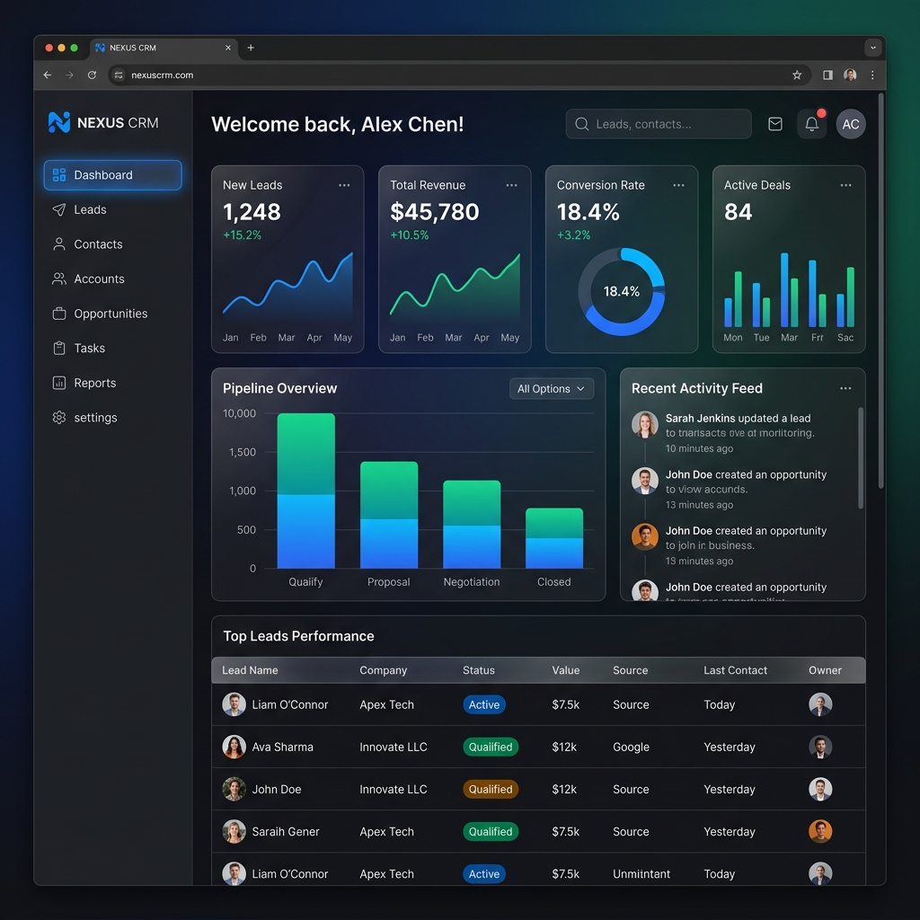The image size is (920, 920).
Task: Open Opportunities in the sidebar
Action: (x=112, y=314)
